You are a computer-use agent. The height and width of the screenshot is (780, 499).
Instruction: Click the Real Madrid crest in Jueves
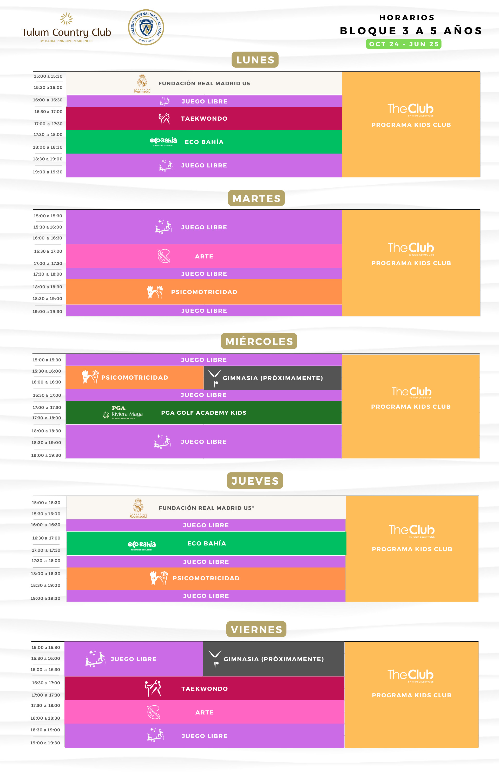[138, 508]
